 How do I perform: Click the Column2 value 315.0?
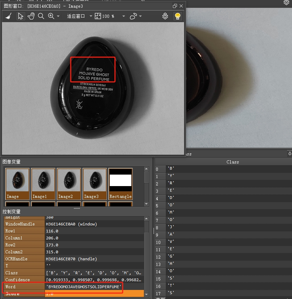(x=52, y=252)
